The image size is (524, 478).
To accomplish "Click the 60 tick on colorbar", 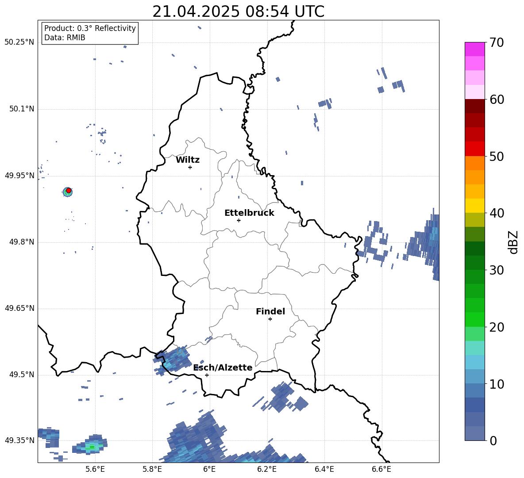I will (497, 99).
